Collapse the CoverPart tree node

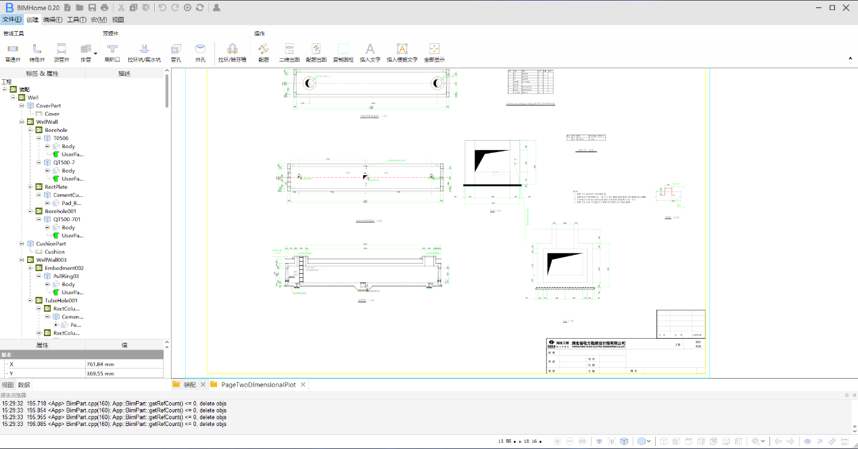22,105
